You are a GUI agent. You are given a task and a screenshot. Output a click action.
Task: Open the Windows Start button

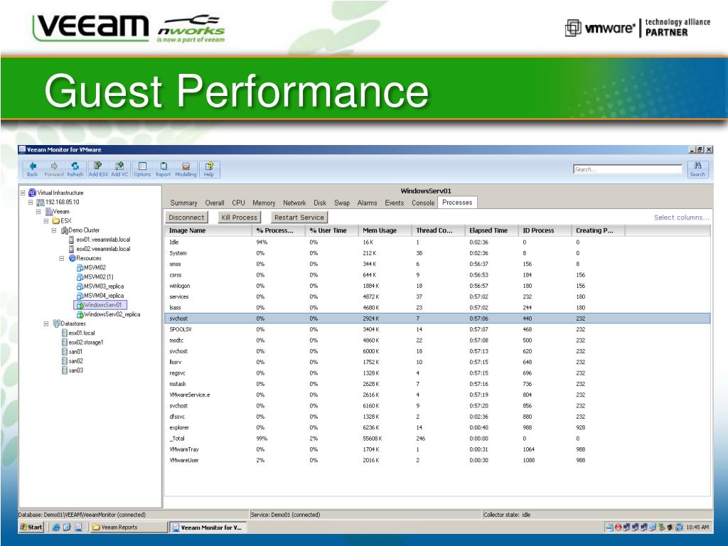tap(31, 527)
